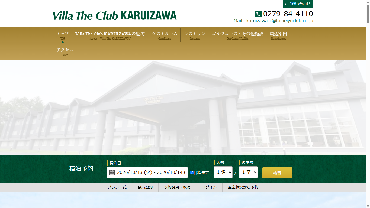Open the calendar icon in the date field
The image size is (370, 208).
click(x=112, y=173)
